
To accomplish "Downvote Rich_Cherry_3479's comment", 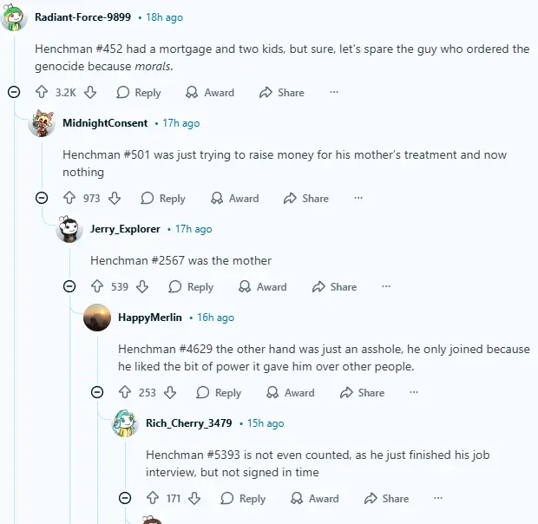I will [x=194, y=498].
